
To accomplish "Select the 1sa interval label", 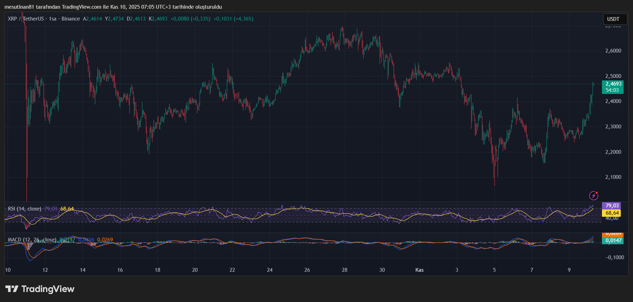I will coord(53,19).
